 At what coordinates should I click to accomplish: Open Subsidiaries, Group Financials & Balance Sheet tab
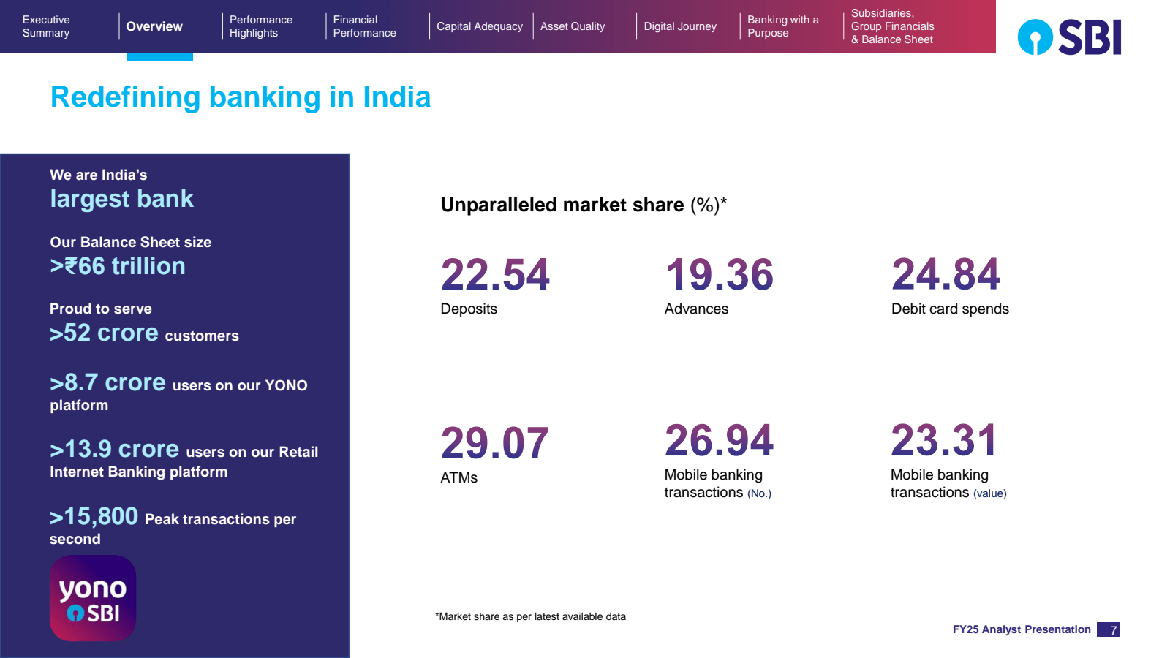coord(893,26)
